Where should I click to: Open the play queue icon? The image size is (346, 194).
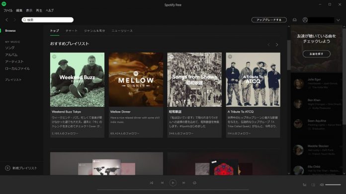[x=305, y=185]
